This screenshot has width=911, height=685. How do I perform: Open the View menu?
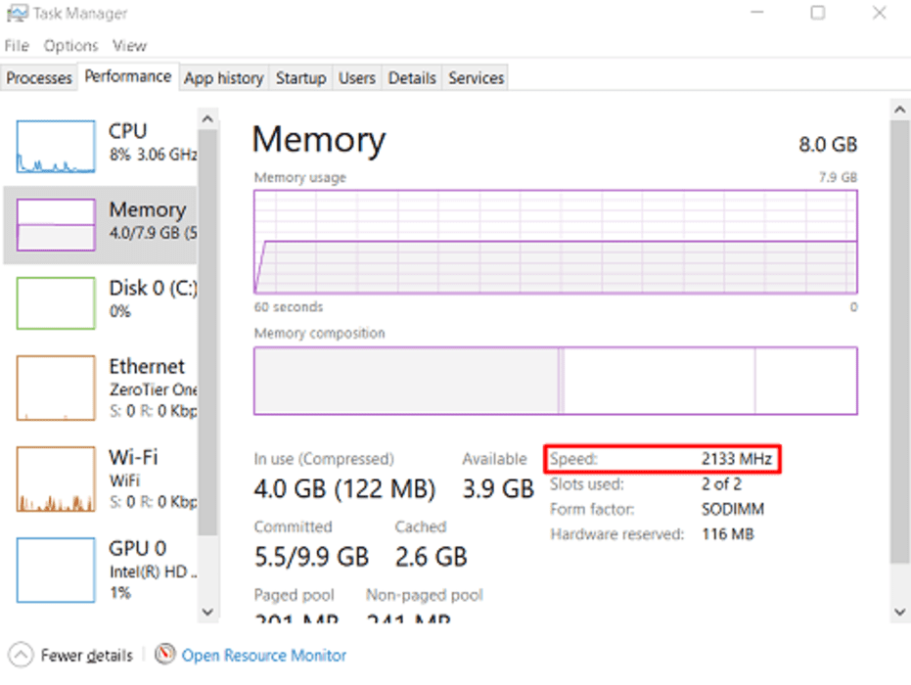[129, 46]
